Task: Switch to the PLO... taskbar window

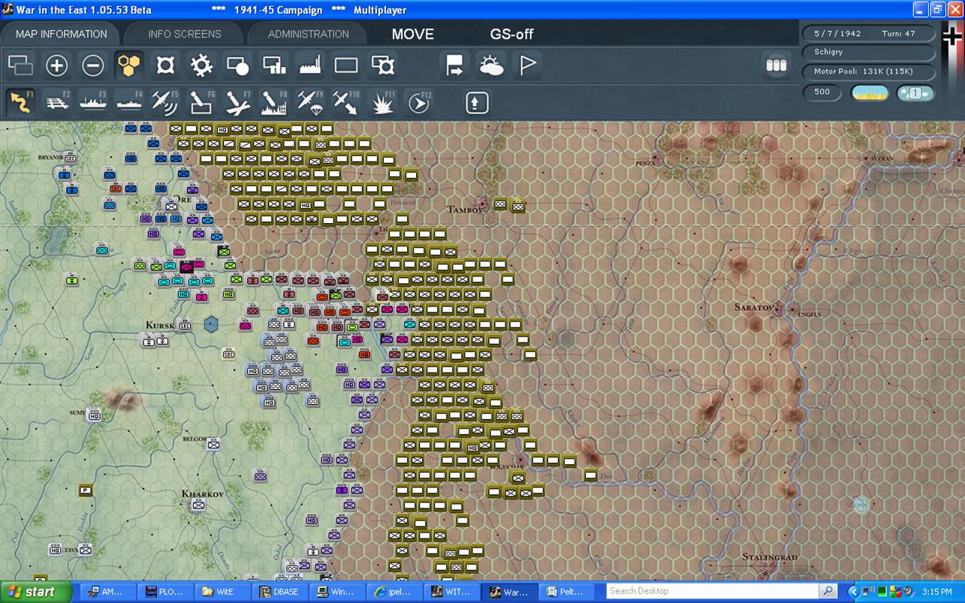Action: [164, 592]
